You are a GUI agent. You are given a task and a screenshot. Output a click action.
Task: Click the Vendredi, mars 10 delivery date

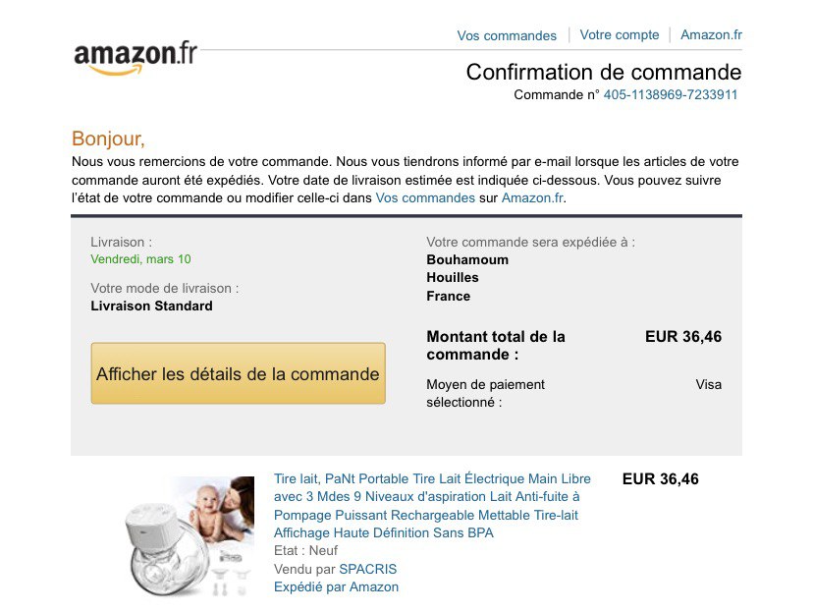tap(140, 259)
